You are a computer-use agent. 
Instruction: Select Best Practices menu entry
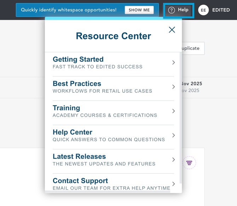102,87
